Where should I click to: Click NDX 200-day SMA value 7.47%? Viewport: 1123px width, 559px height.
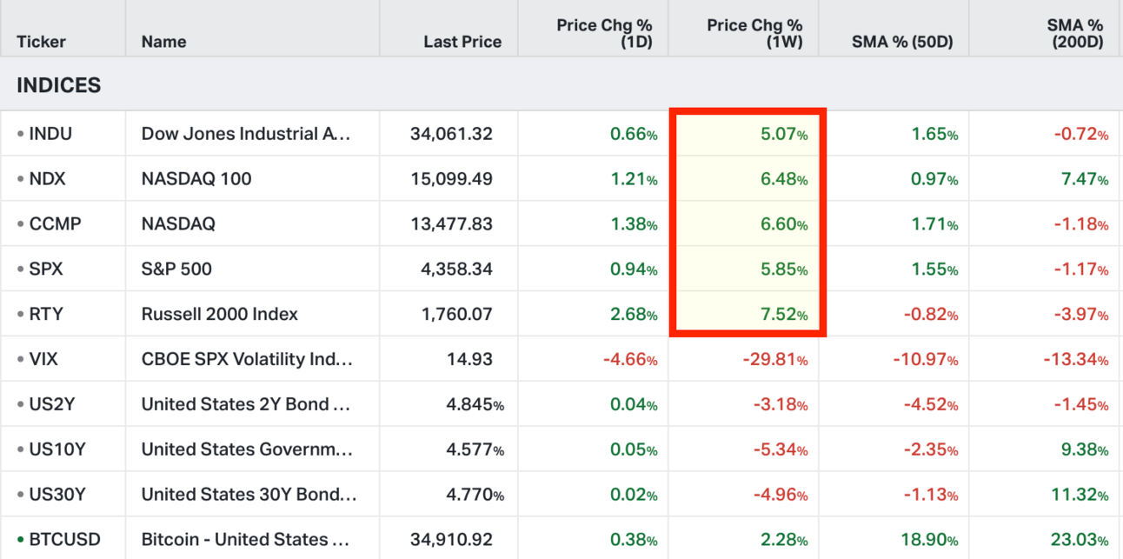click(x=1085, y=179)
